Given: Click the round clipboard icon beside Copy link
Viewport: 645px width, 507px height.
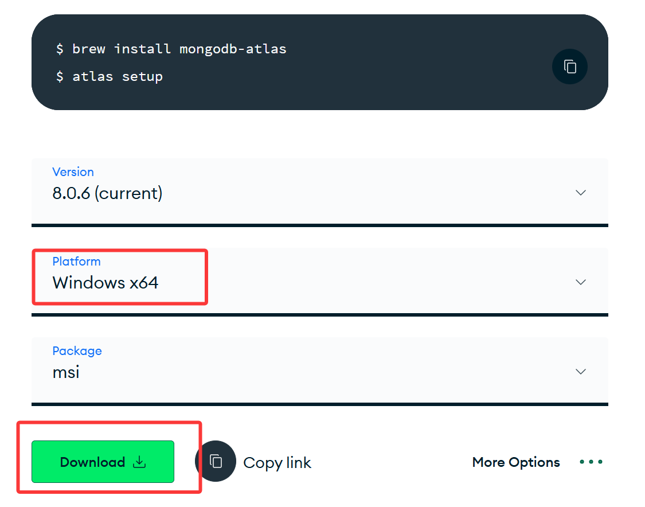Looking at the screenshot, I should 216,461.
